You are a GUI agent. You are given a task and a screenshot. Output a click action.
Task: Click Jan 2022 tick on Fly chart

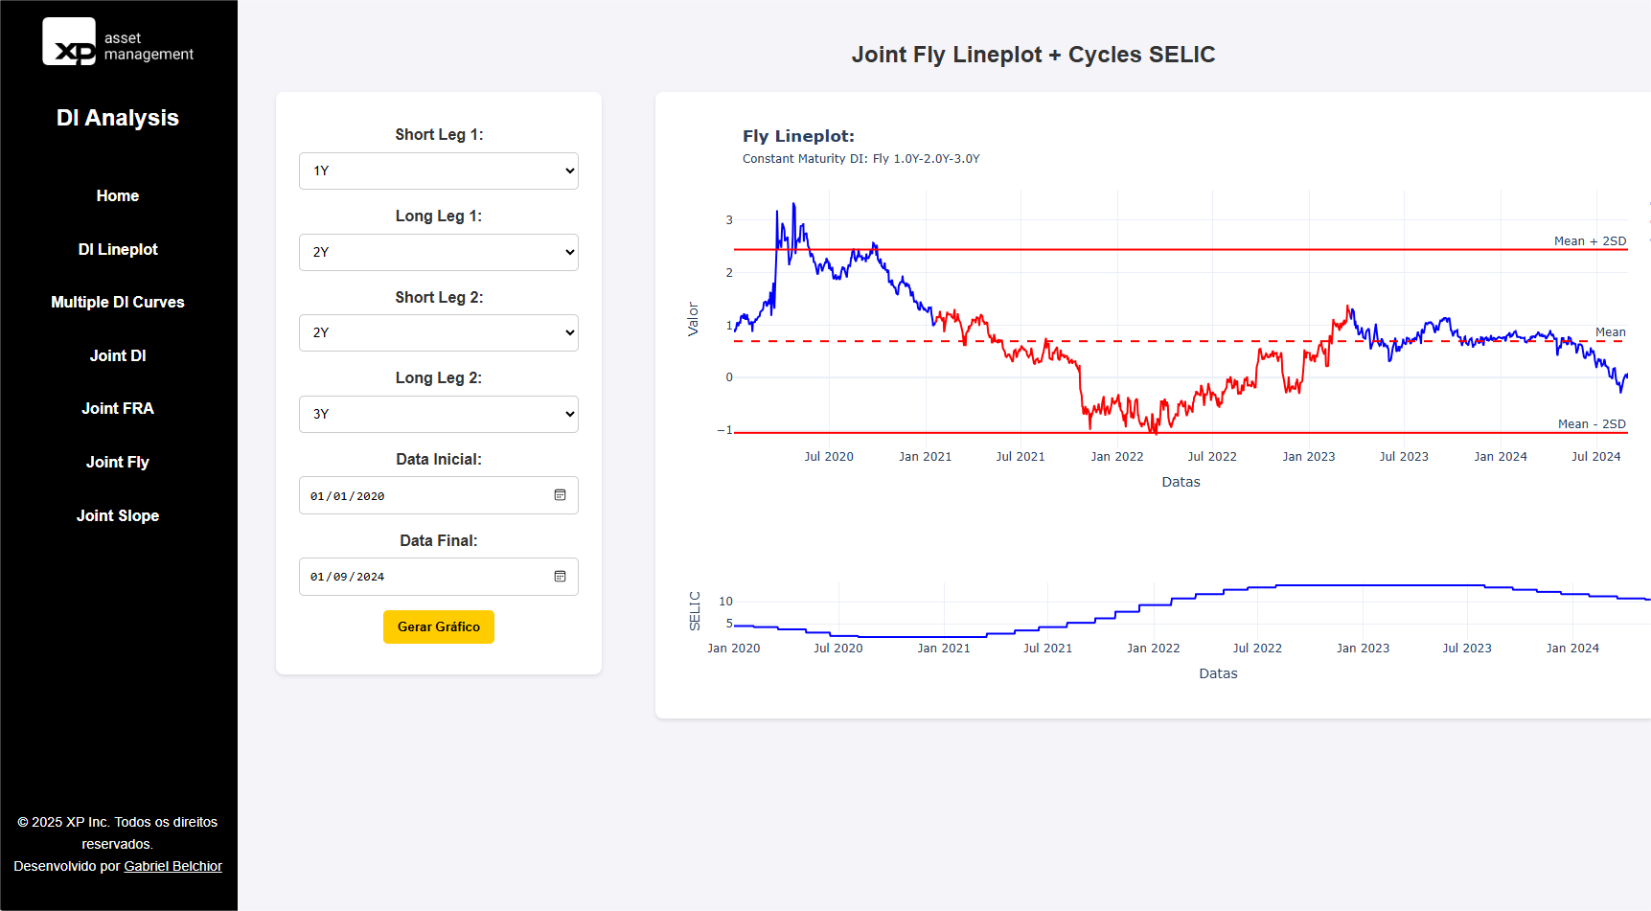(x=1116, y=457)
